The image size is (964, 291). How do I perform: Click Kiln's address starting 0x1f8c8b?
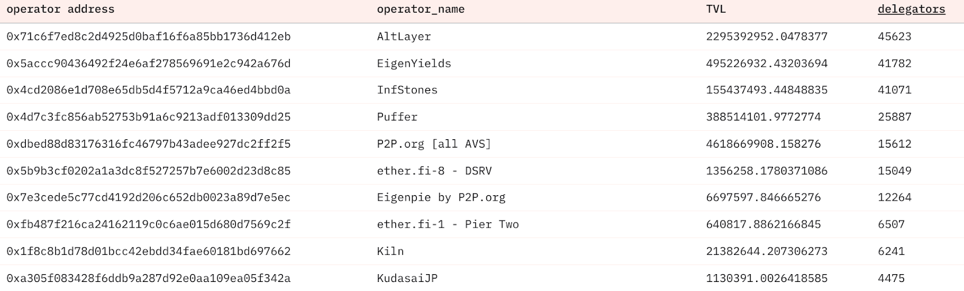148,251
